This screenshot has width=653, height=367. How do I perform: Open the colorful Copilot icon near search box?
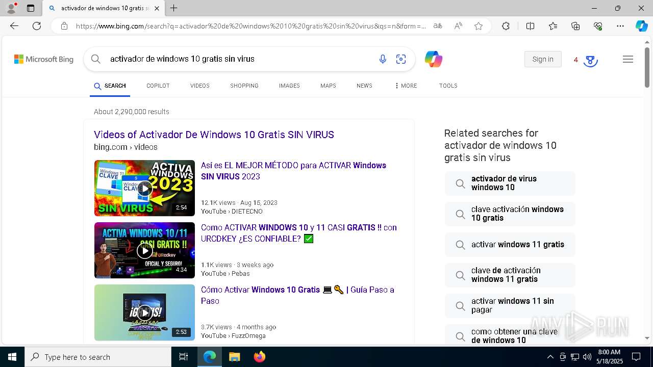click(x=434, y=59)
